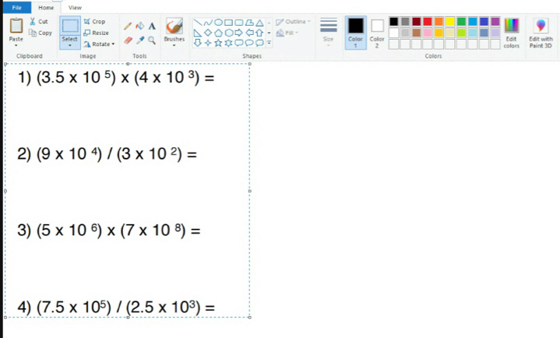This screenshot has width=560, height=338.
Task: Activate the Color 2 background box
Action: click(x=377, y=31)
